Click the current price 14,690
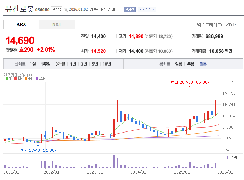 click(20, 40)
